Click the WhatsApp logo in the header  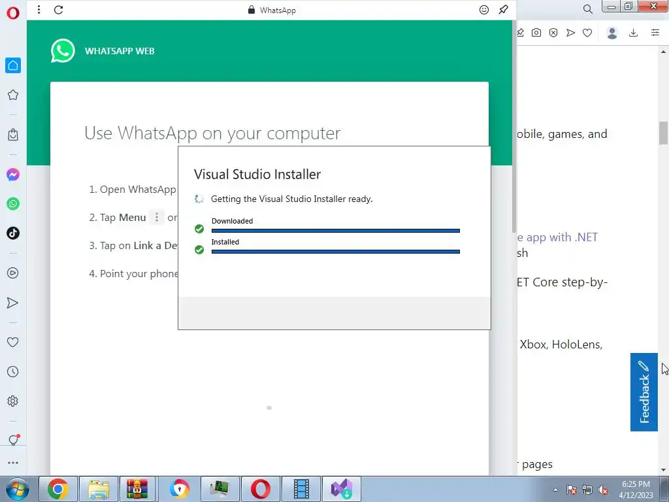[x=63, y=51]
